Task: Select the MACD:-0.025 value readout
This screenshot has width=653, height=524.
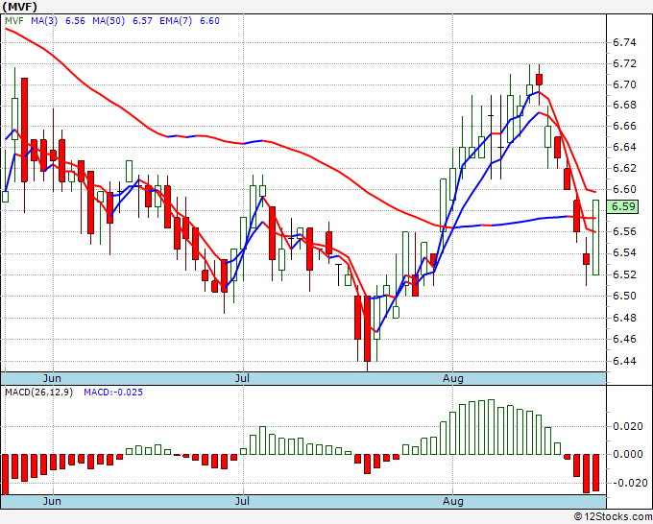Action: (113, 393)
